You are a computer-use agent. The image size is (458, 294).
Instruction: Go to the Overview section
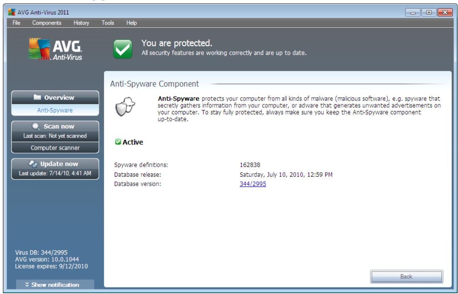pos(55,97)
